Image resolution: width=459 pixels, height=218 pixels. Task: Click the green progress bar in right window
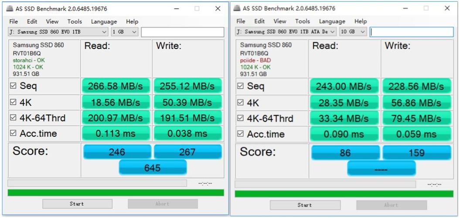[x=344, y=194]
